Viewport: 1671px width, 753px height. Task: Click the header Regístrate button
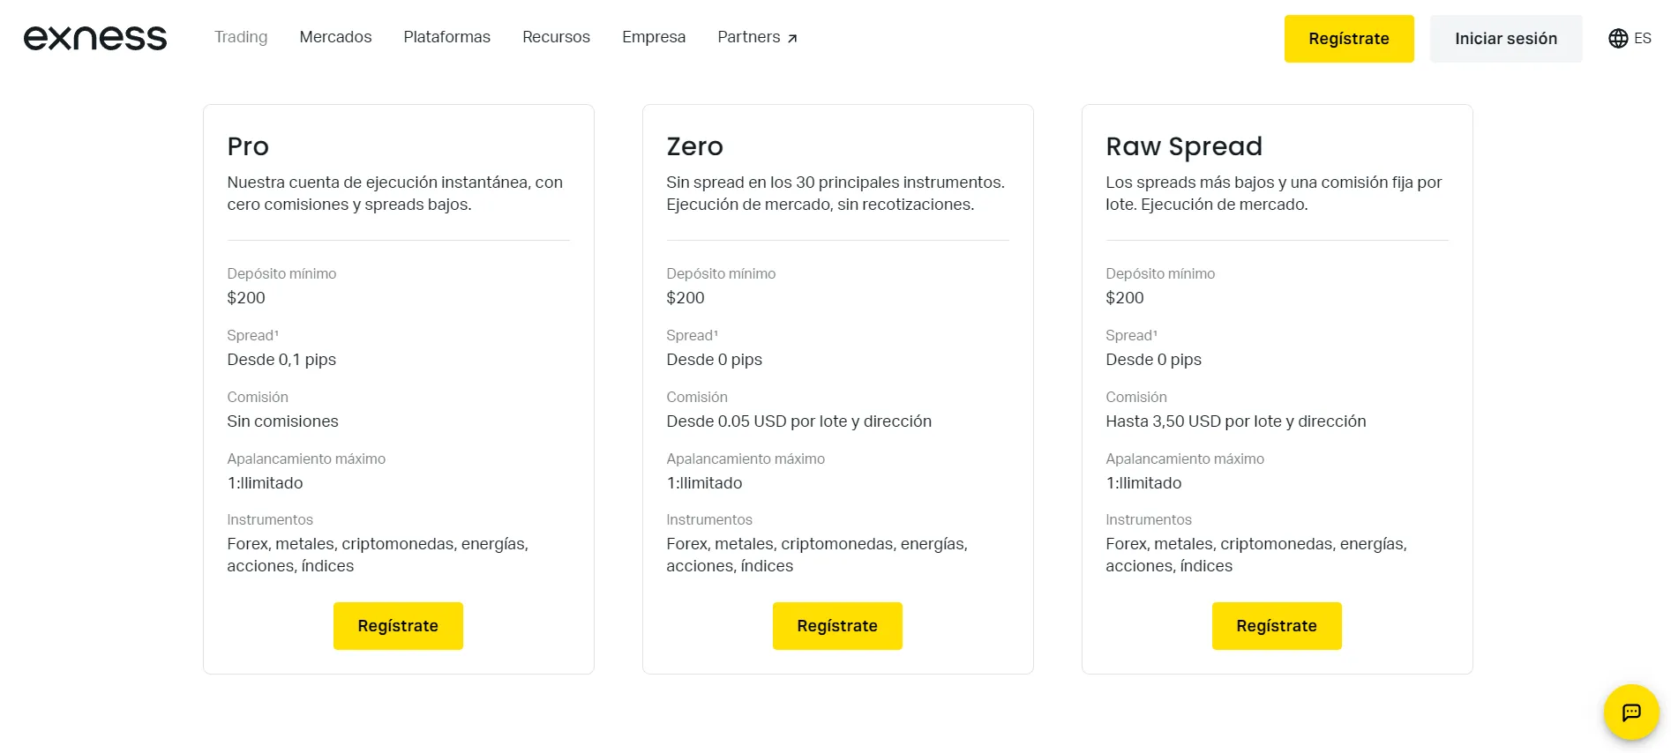coord(1349,39)
